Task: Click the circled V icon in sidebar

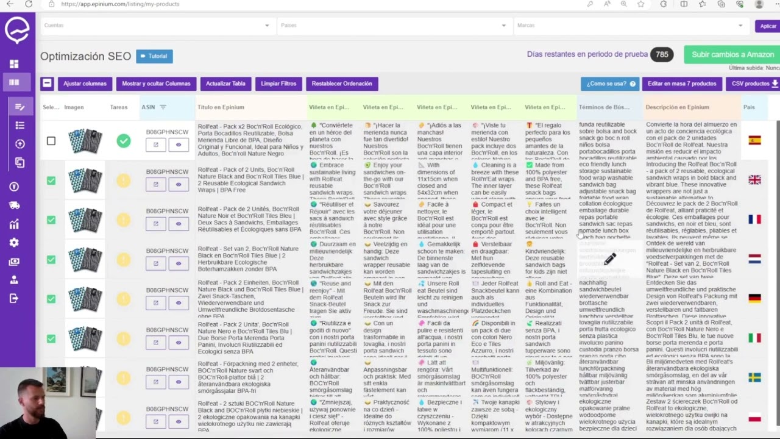Action: [14, 187]
